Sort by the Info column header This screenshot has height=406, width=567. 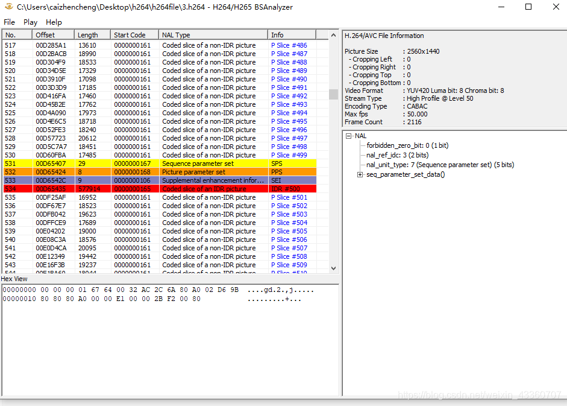[292, 35]
